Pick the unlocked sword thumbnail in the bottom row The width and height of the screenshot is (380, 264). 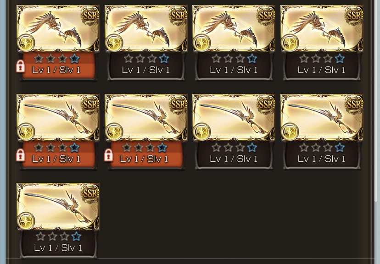pyautogui.click(x=58, y=206)
